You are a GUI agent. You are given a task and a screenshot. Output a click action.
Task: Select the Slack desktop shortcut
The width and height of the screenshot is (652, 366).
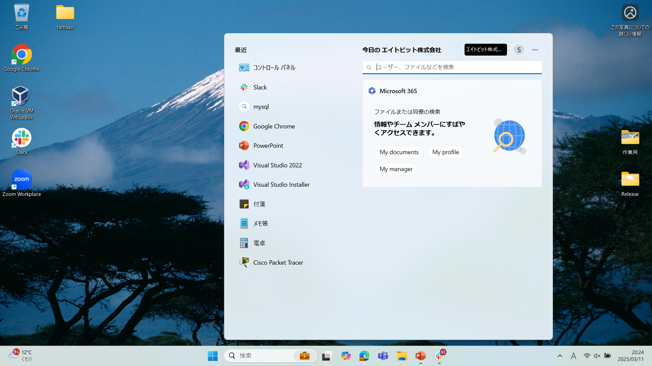tap(21, 142)
